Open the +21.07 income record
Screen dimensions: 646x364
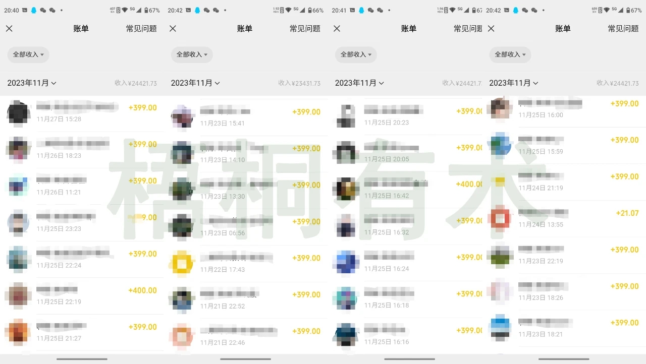570,218
